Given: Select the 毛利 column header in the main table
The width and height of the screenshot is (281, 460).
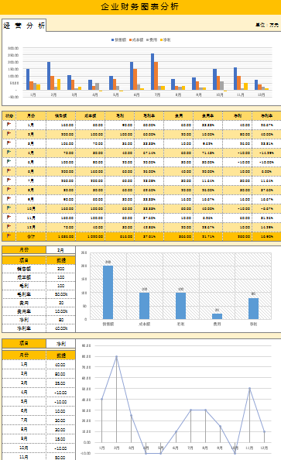Looking at the screenshot, I should pyautogui.click(x=120, y=116).
